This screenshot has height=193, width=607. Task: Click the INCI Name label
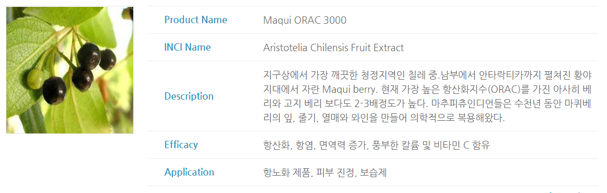tap(187, 47)
